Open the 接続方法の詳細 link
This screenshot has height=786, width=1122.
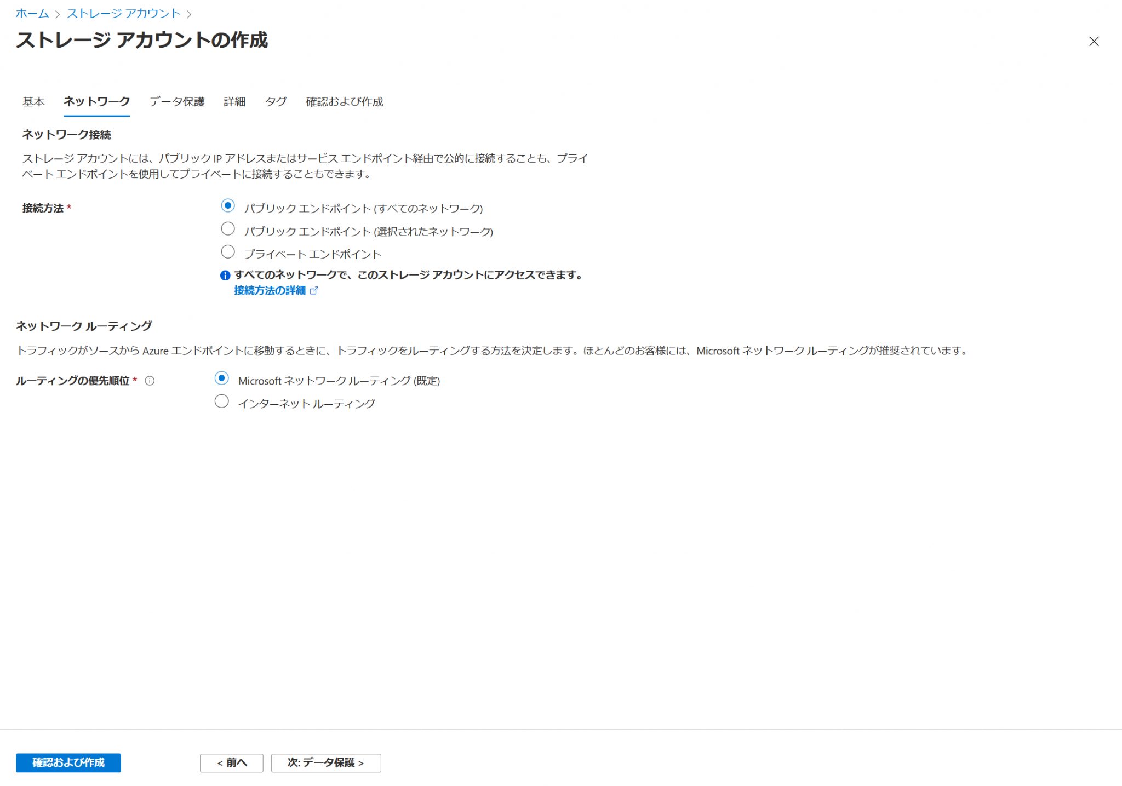point(270,291)
